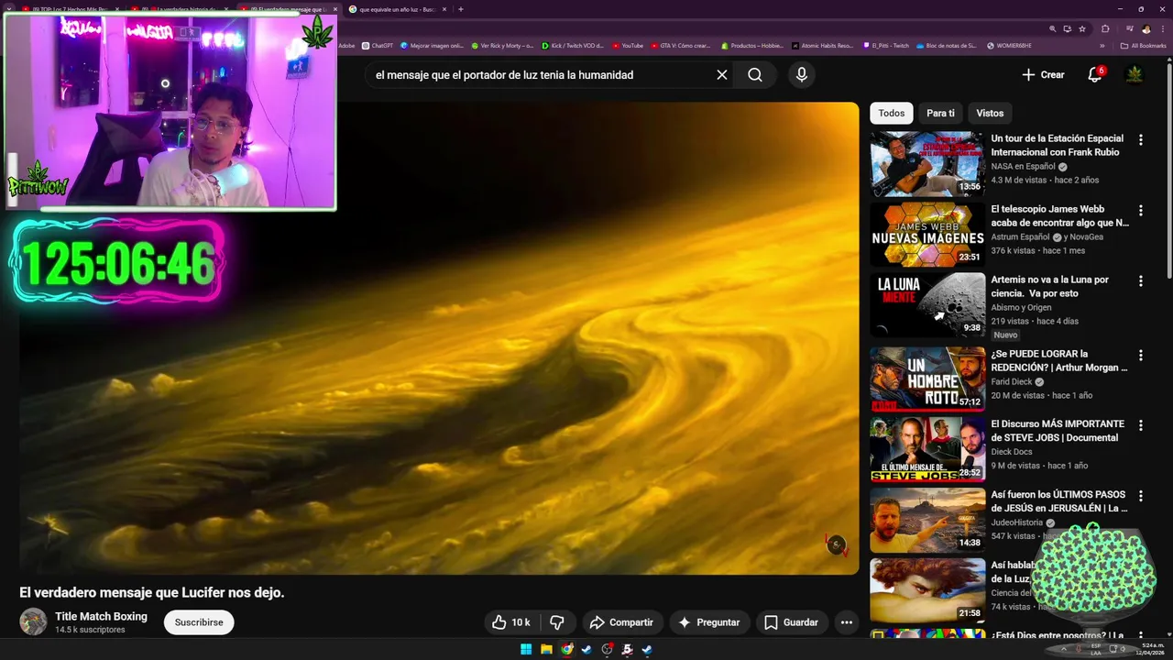Ask about the video with Preguntar

pos(709,622)
